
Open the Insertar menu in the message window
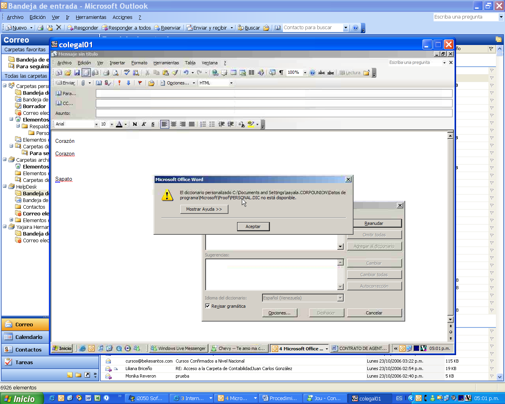click(x=117, y=63)
